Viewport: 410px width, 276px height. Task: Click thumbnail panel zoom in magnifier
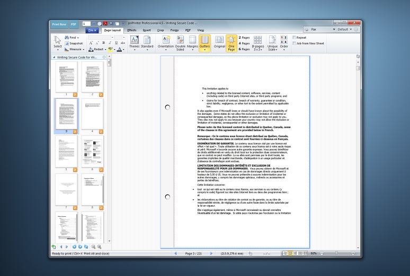tap(100, 247)
